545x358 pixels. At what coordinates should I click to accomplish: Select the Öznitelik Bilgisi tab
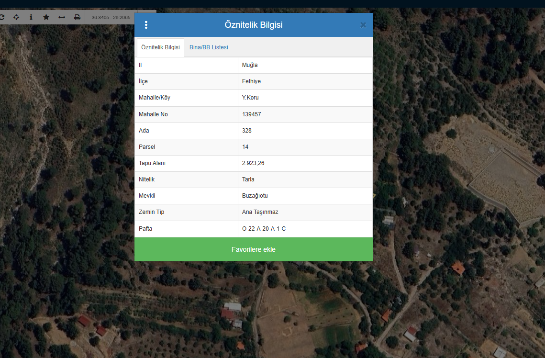point(160,47)
